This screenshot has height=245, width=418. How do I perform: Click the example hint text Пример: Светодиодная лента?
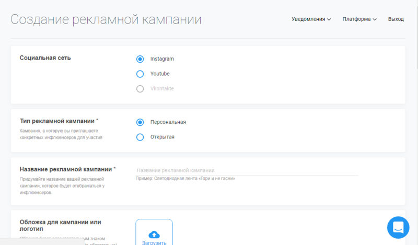coord(185,179)
